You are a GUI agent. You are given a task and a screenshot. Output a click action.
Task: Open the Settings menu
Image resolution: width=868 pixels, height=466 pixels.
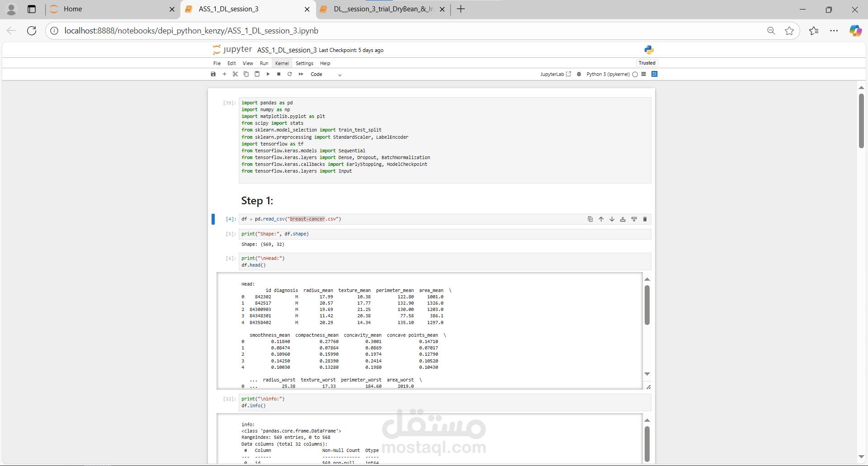click(x=304, y=63)
